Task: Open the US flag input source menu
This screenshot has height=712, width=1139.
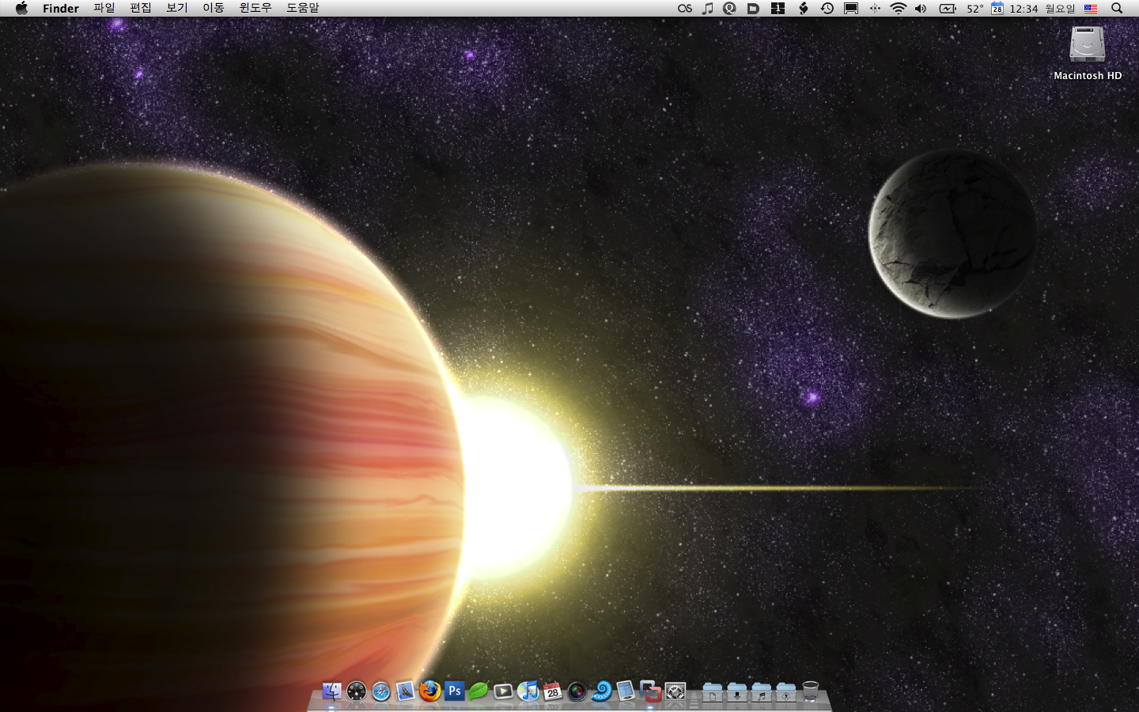Action: [1091, 9]
